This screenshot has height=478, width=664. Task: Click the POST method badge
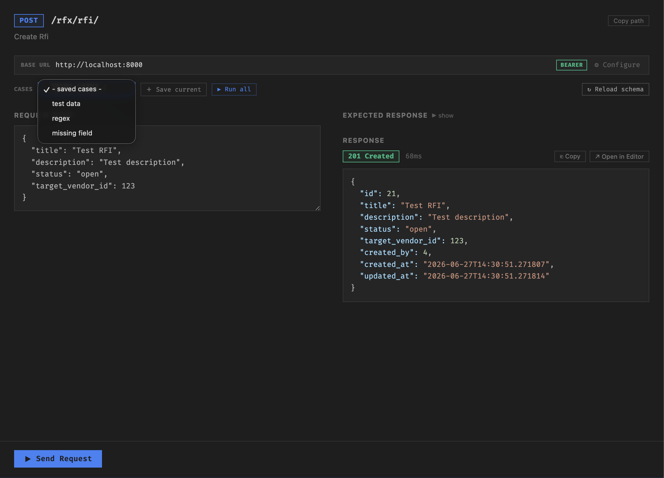click(x=29, y=21)
